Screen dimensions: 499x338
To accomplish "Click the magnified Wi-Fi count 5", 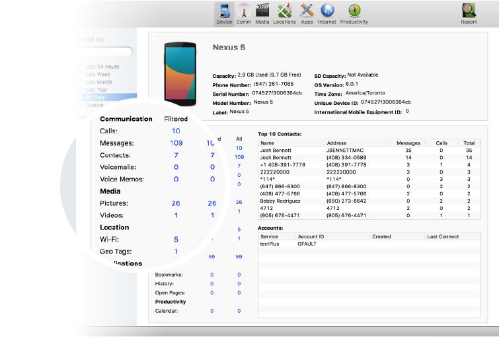I will [176, 240].
